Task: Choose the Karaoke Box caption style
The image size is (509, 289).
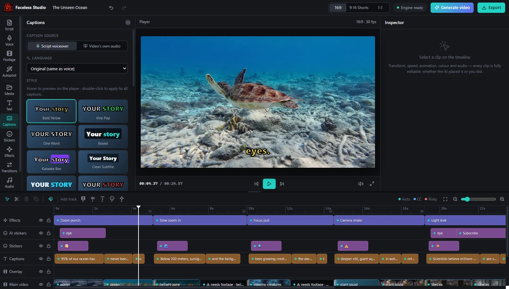Action: pyautogui.click(x=51, y=162)
